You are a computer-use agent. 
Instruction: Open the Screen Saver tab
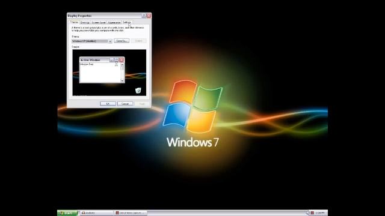pos(99,23)
